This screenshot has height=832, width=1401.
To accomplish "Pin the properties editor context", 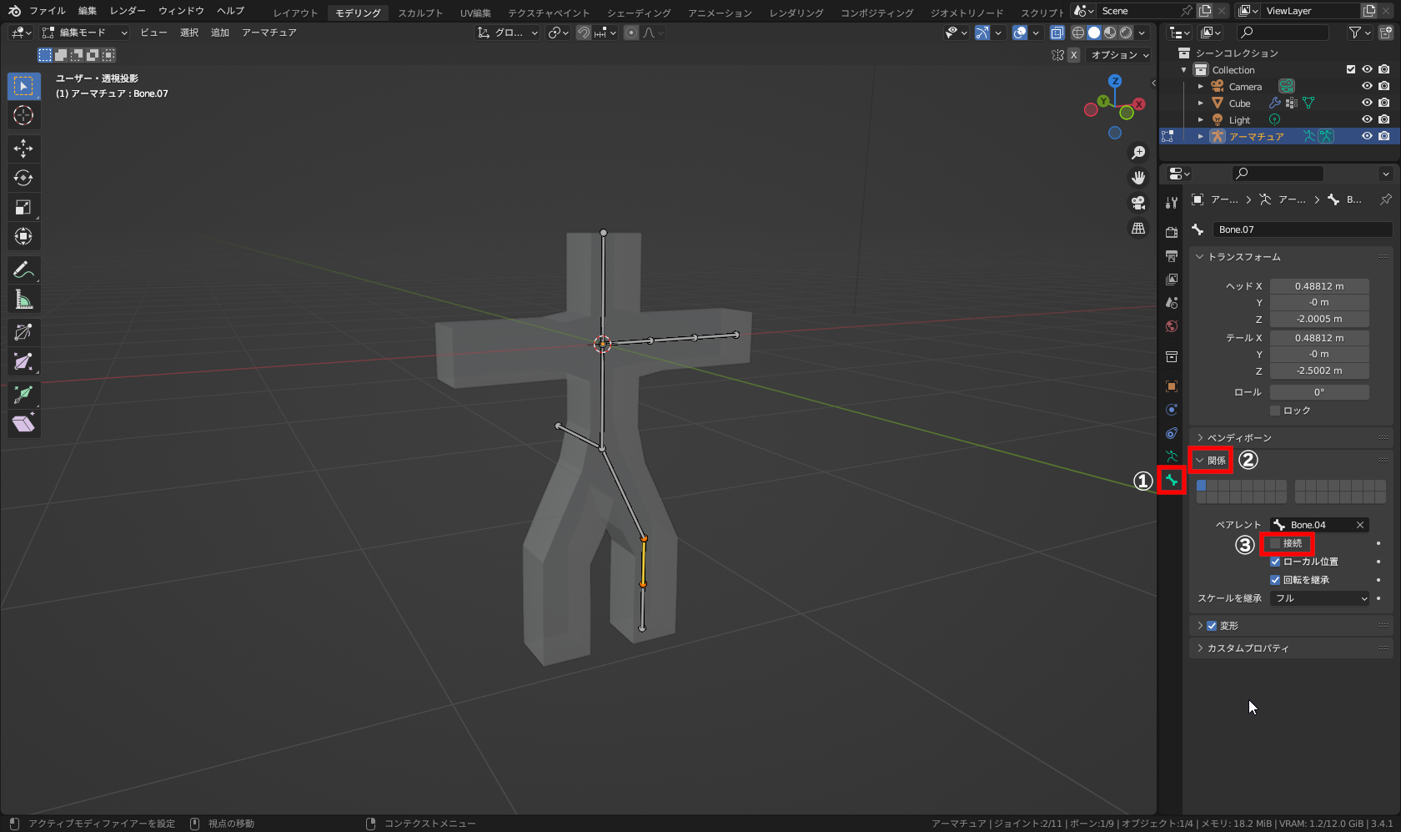I will [x=1385, y=199].
